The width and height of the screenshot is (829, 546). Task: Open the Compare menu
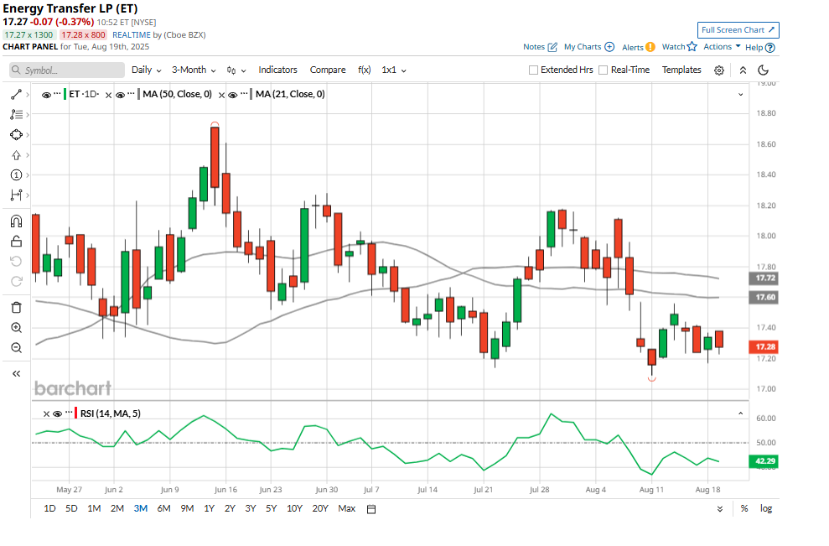[328, 70]
